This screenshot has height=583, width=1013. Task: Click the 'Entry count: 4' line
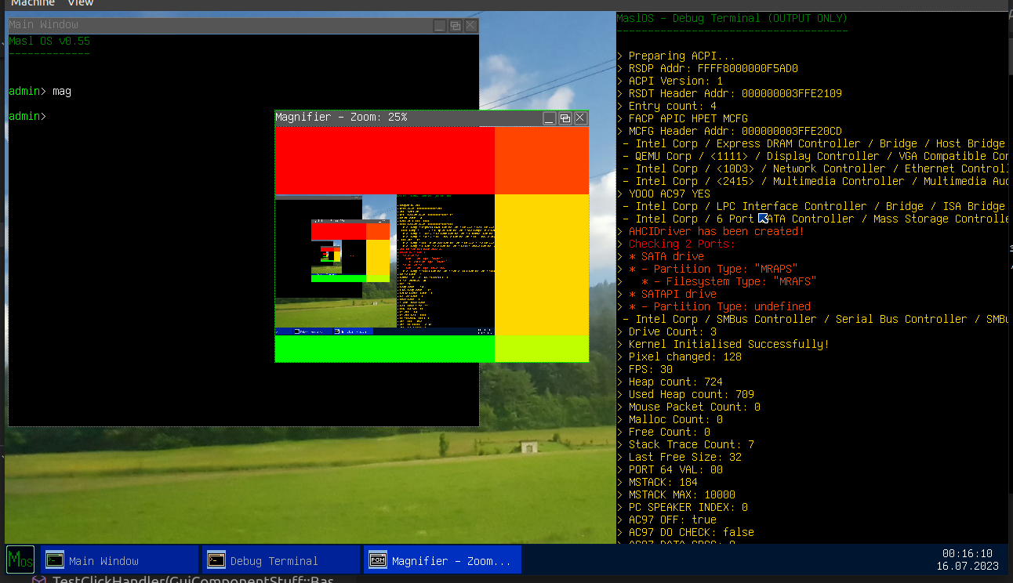[666, 106]
